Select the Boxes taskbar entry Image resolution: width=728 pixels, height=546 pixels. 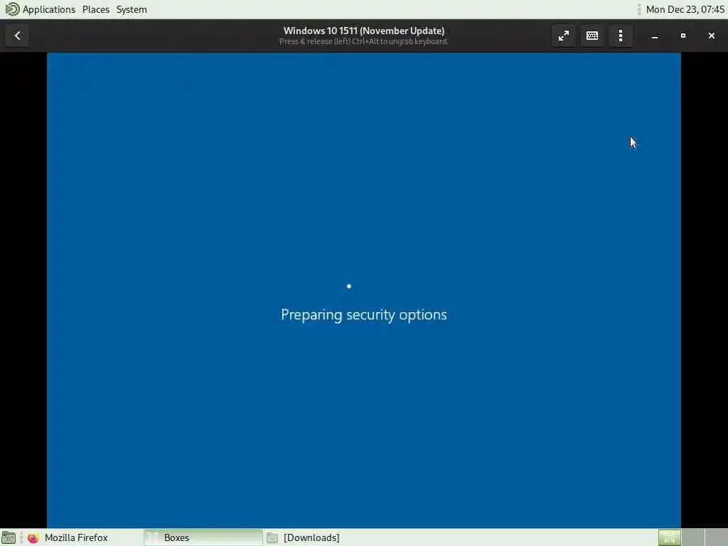point(203,537)
